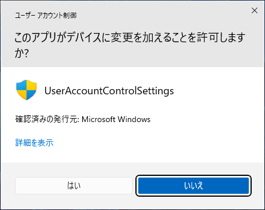
Task: Click the verified publisher line of text
Action: pyautogui.click(x=83, y=119)
